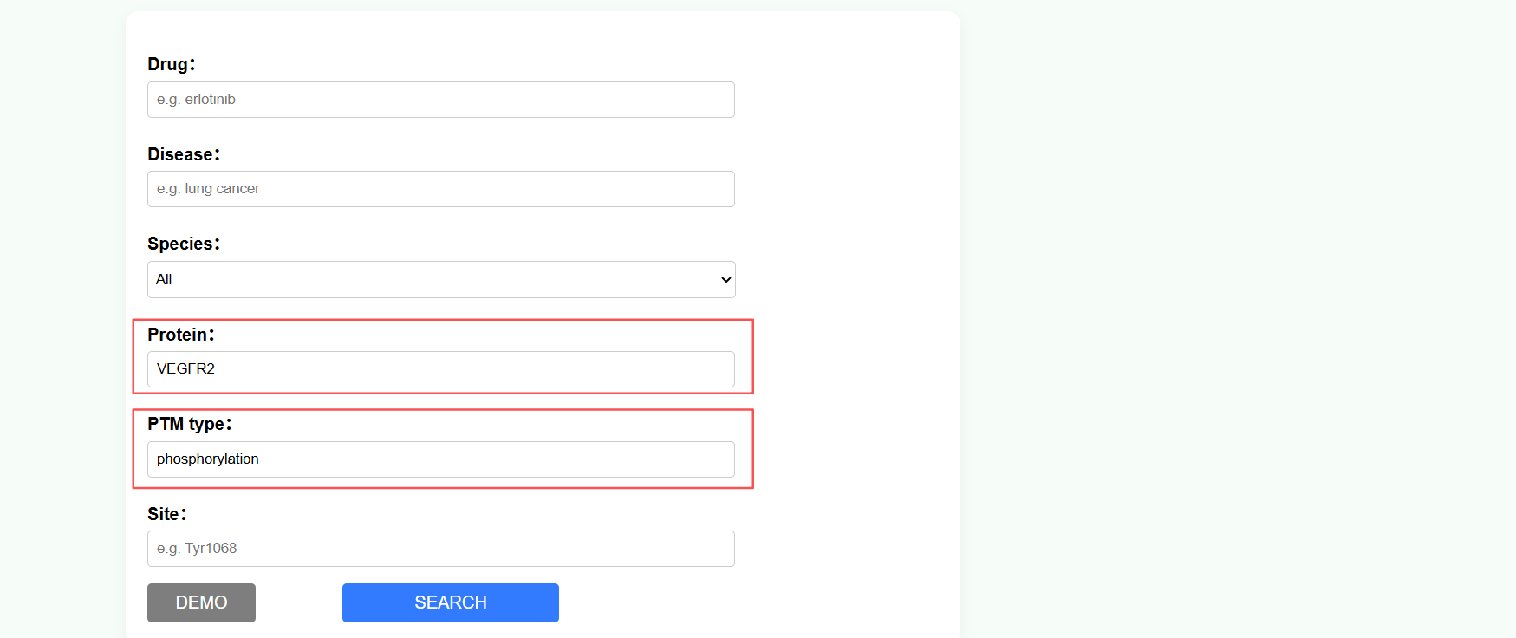The image size is (1516, 638).
Task: Click the "e.g. erlotinib" placeholder text
Action: point(196,100)
